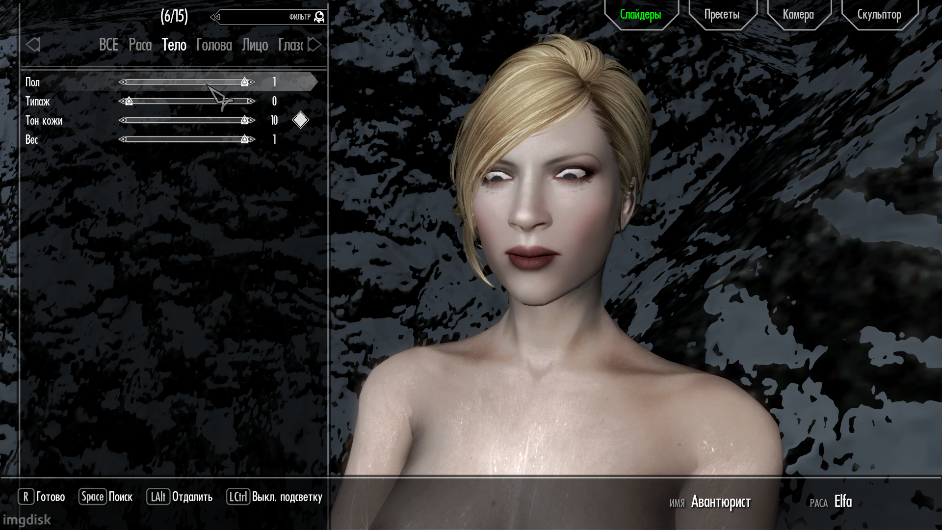Viewport: 942px width, 530px height.
Task: Click left arrow of the Вес slider
Action: (123, 140)
